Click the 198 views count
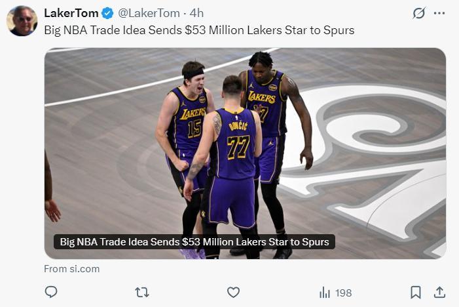This screenshot has height=307, width=459. click(x=343, y=293)
